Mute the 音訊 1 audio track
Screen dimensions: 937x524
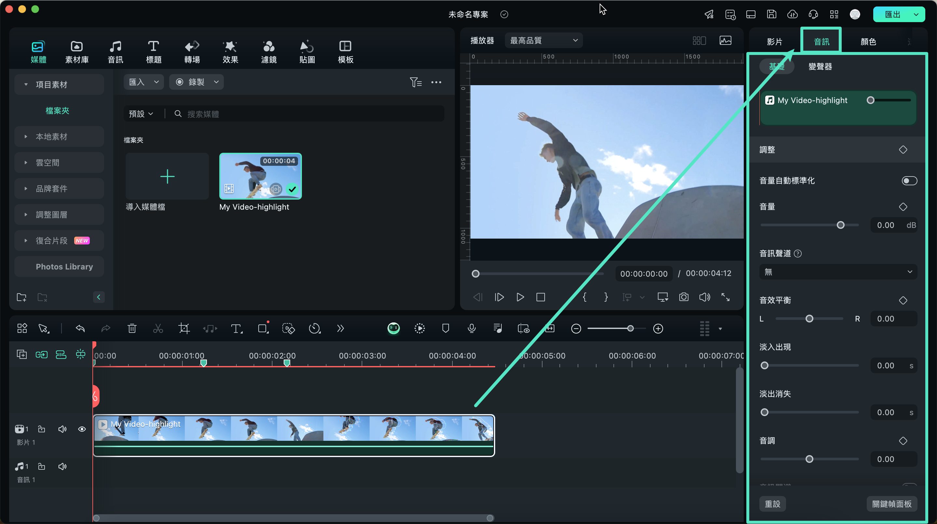tap(62, 466)
